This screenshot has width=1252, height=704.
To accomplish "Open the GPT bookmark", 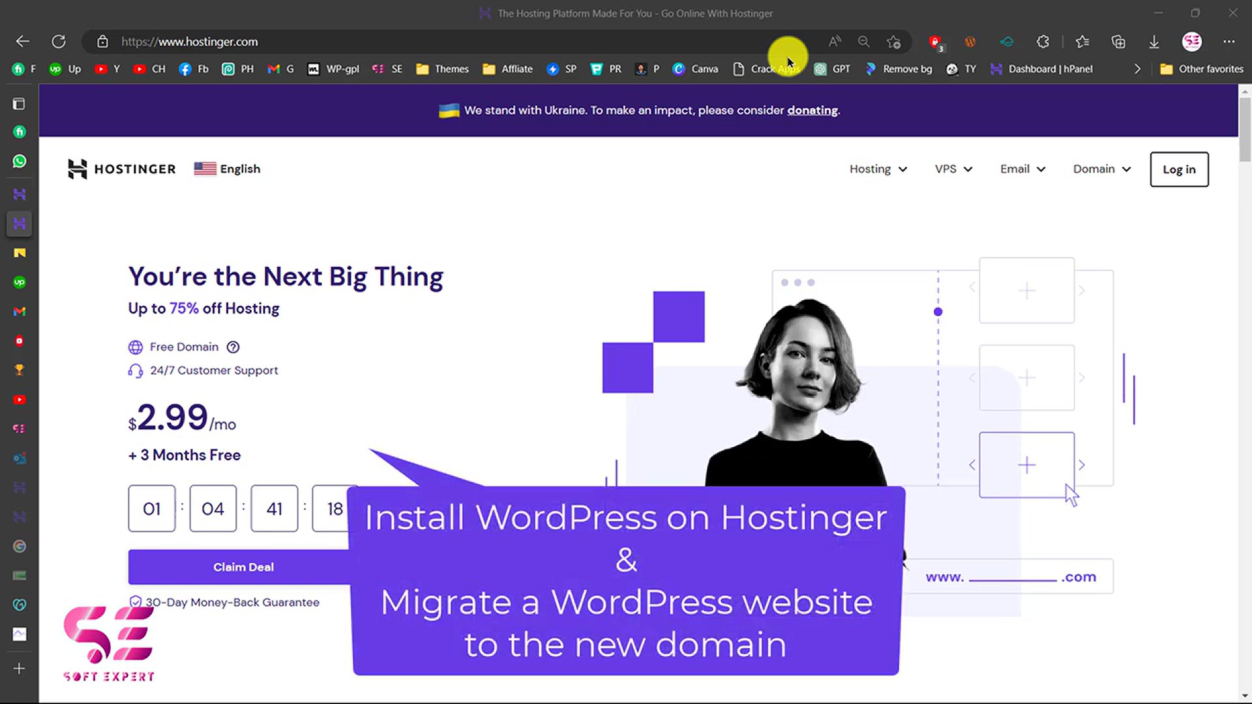I will [832, 69].
